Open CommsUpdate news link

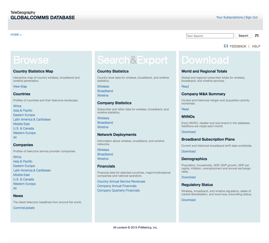24,208
